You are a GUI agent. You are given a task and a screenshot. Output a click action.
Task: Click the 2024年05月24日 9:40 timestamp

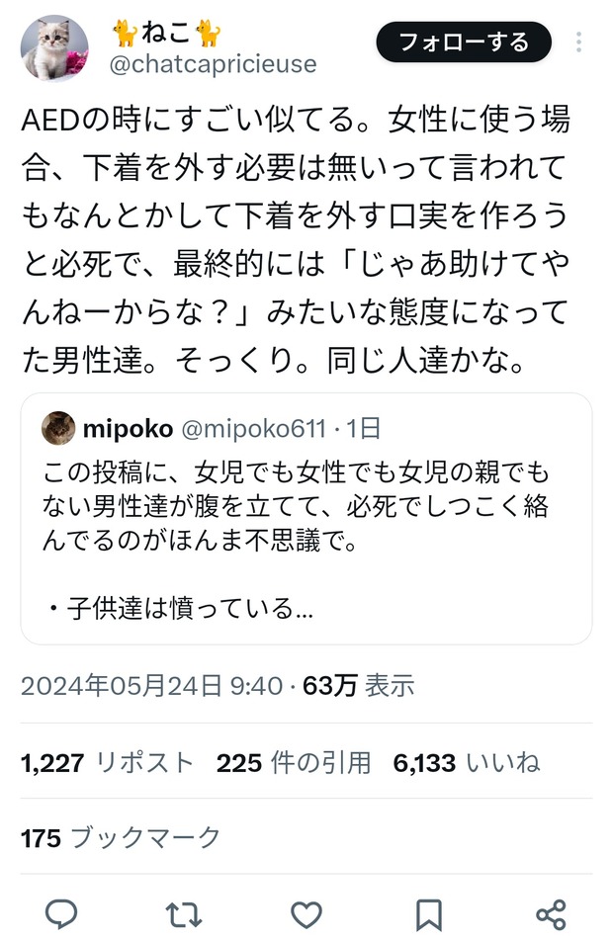[x=152, y=686]
